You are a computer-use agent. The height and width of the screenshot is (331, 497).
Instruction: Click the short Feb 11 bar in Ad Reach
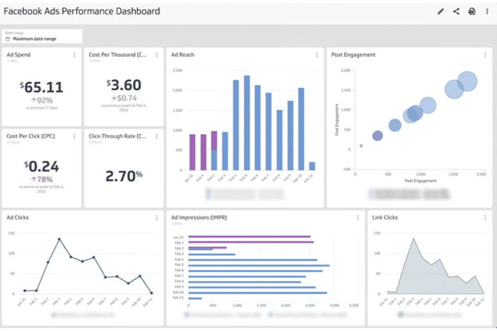[312, 166]
